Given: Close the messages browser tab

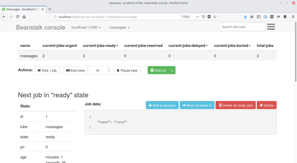Looking at the screenshot, I should point(43,9).
